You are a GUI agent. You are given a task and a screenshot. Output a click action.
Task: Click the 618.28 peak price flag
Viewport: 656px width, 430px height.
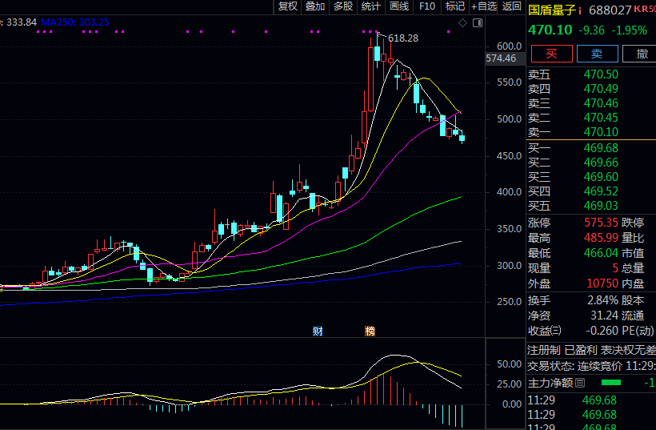pos(402,38)
